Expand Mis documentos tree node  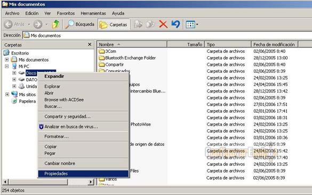pos(7,60)
